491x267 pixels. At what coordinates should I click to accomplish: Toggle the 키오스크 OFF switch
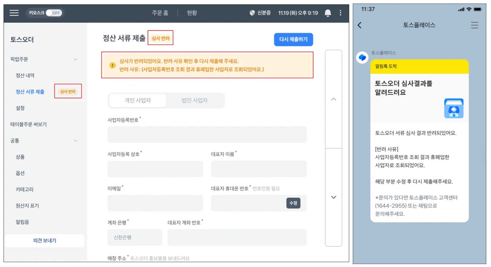(x=54, y=13)
